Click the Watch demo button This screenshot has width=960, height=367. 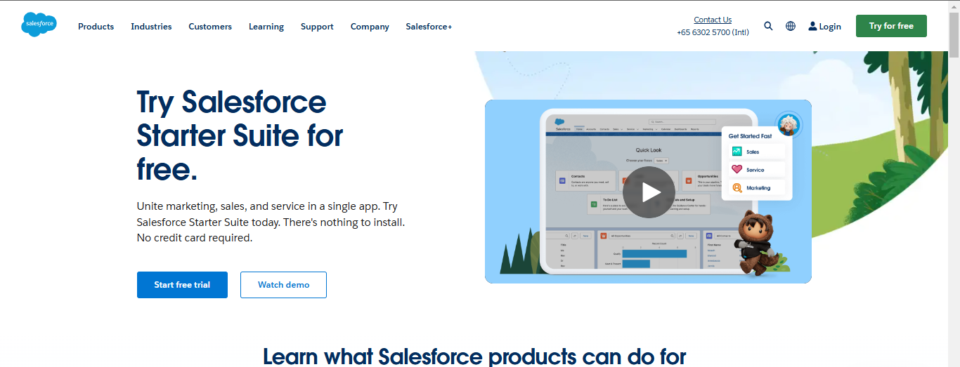[x=283, y=285]
